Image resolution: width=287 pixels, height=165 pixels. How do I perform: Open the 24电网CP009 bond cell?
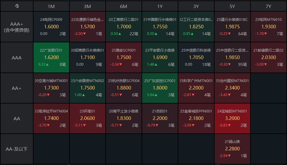pyautogui.click(x=51, y=27)
